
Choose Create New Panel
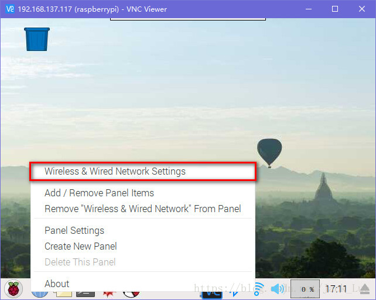point(143,246)
